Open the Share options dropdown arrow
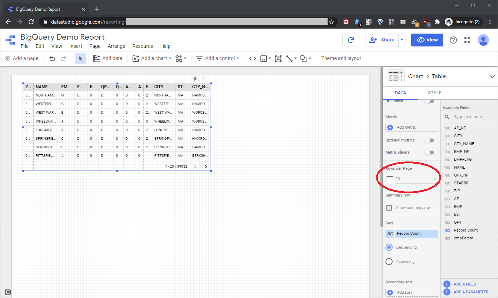Image resolution: width=498 pixels, height=298 pixels. 402,40
